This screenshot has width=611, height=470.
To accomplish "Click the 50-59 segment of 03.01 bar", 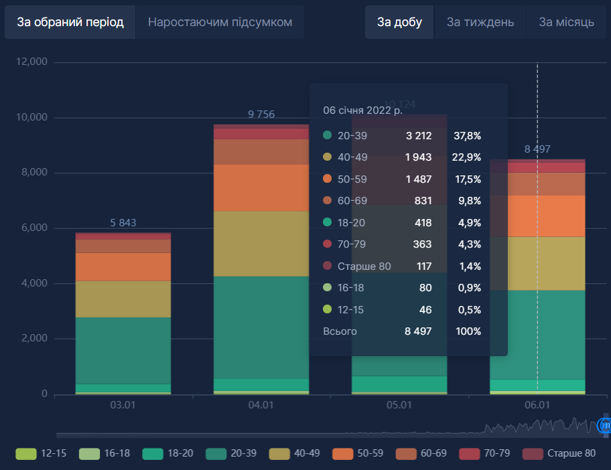I will coord(123,267).
